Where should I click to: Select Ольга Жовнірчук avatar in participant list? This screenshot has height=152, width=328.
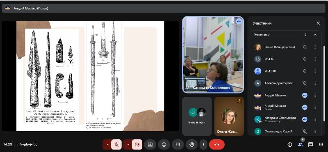pyautogui.click(x=258, y=47)
